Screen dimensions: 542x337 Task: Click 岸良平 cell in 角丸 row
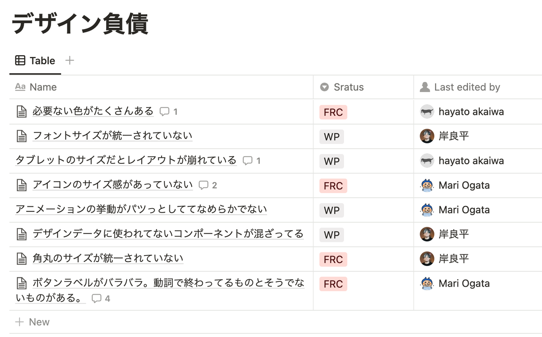[454, 259]
